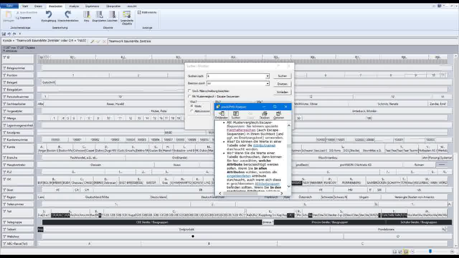The image size is (459, 258).
Task: Click the pencil edit icon beside filter expression
Action: pyautogui.click(x=92, y=41)
